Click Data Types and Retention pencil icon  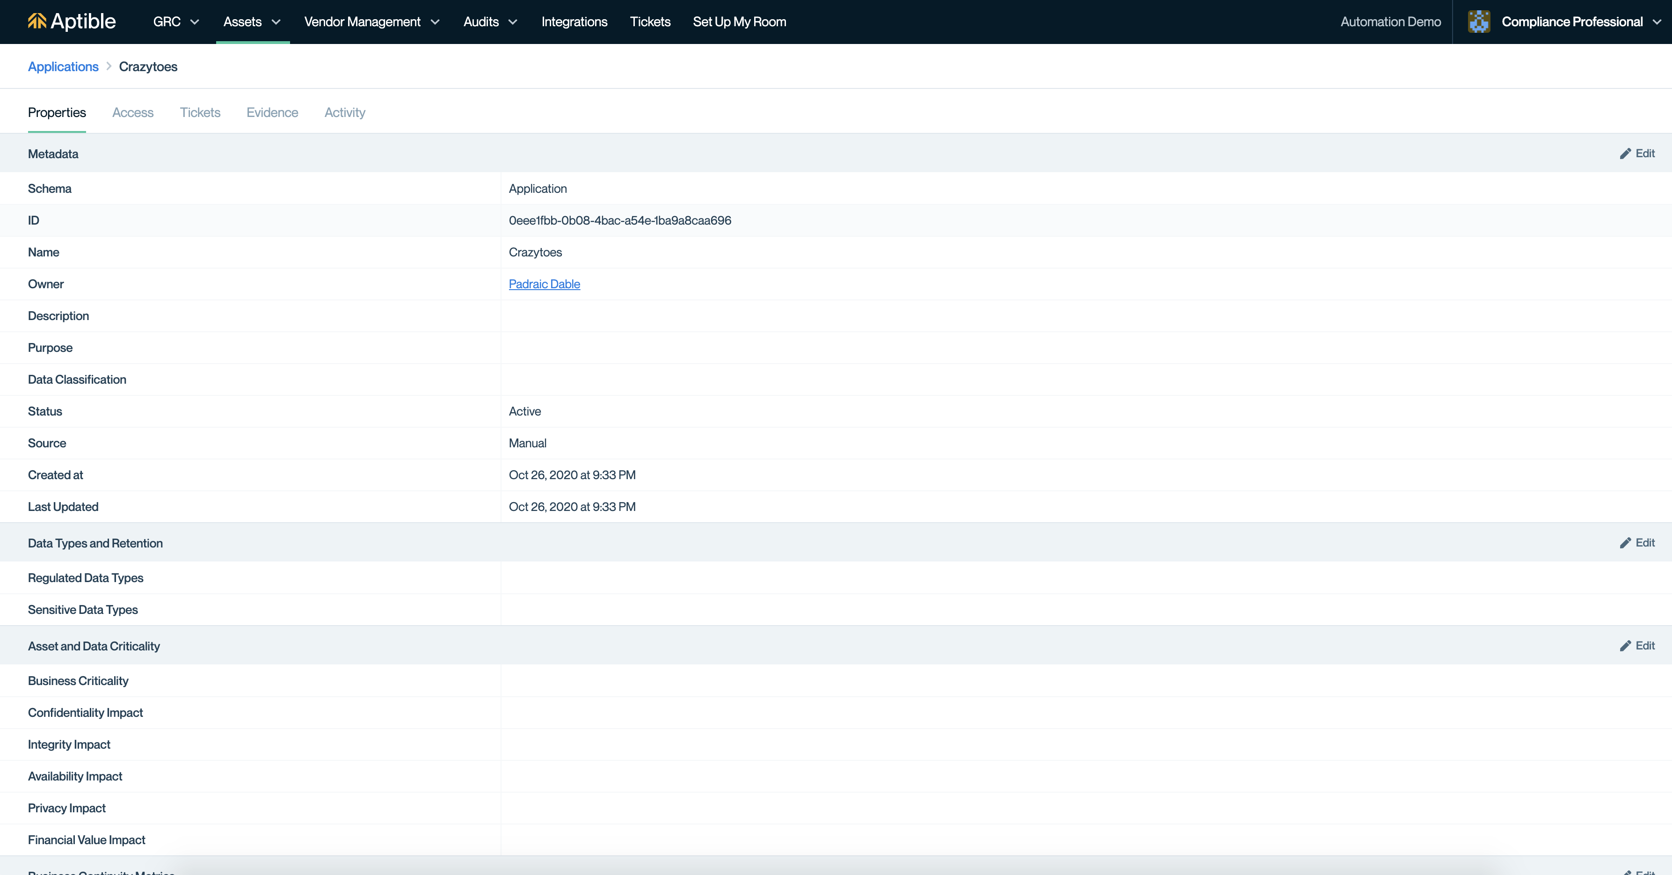[1625, 543]
